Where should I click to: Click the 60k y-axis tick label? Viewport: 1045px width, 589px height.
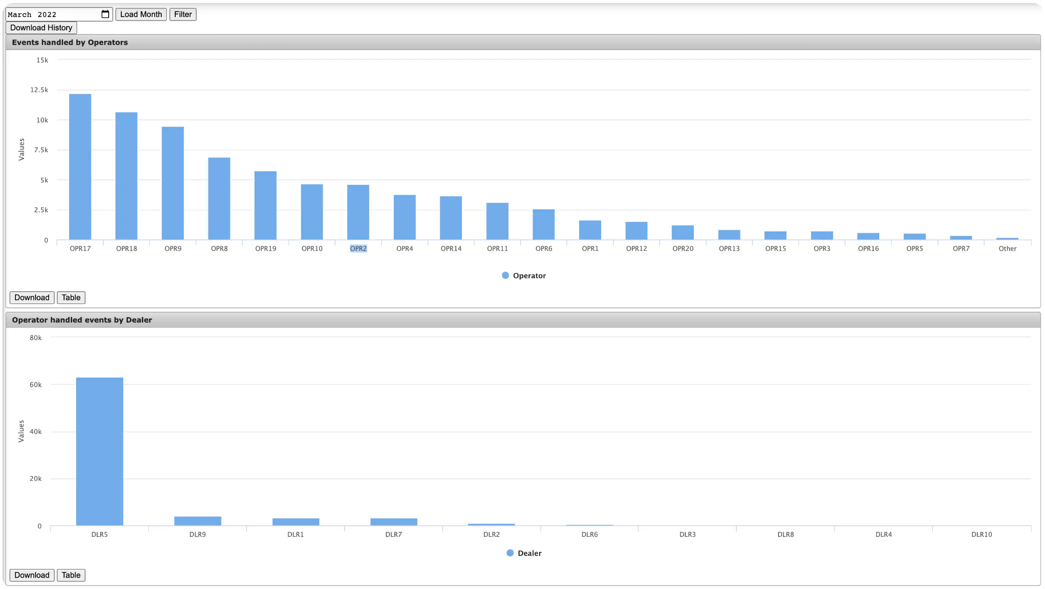tap(36, 385)
